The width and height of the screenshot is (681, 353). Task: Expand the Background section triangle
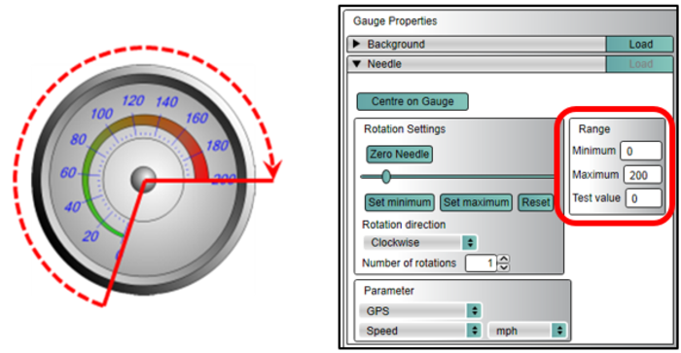357,44
